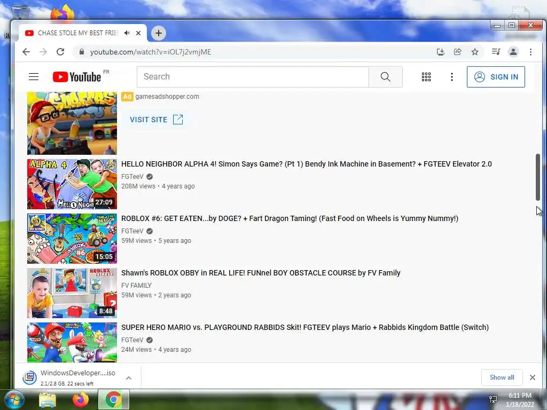Open the Chrome three-dot menu
This screenshot has width=547, height=410.
(530, 52)
